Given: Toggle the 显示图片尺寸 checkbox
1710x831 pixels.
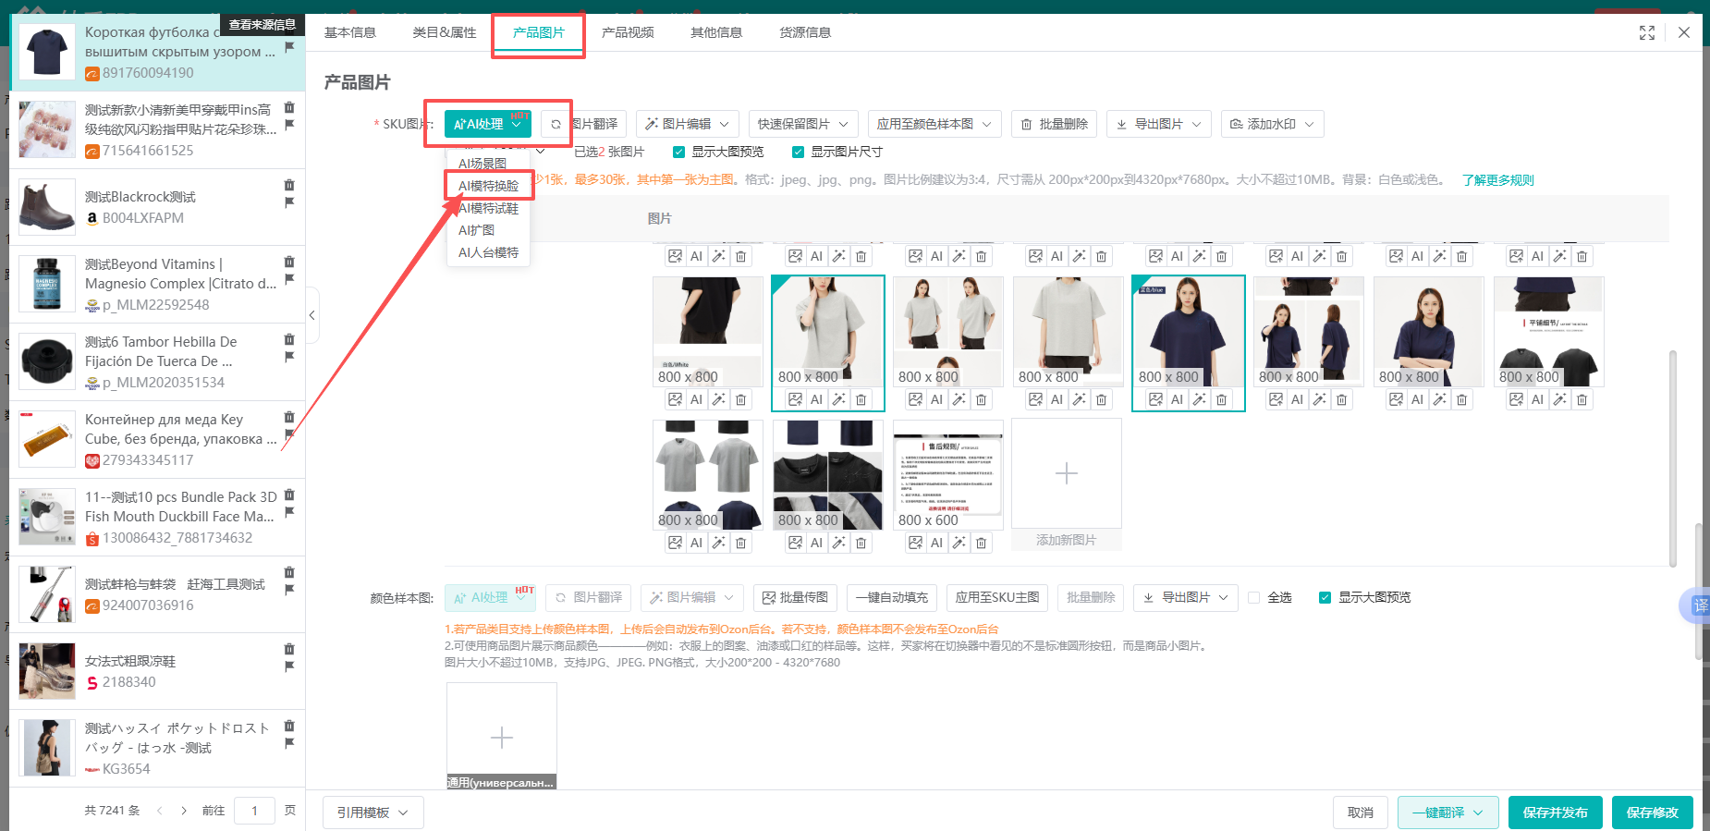Looking at the screenshot, I should pyautogui.click(x=798, y=152).
